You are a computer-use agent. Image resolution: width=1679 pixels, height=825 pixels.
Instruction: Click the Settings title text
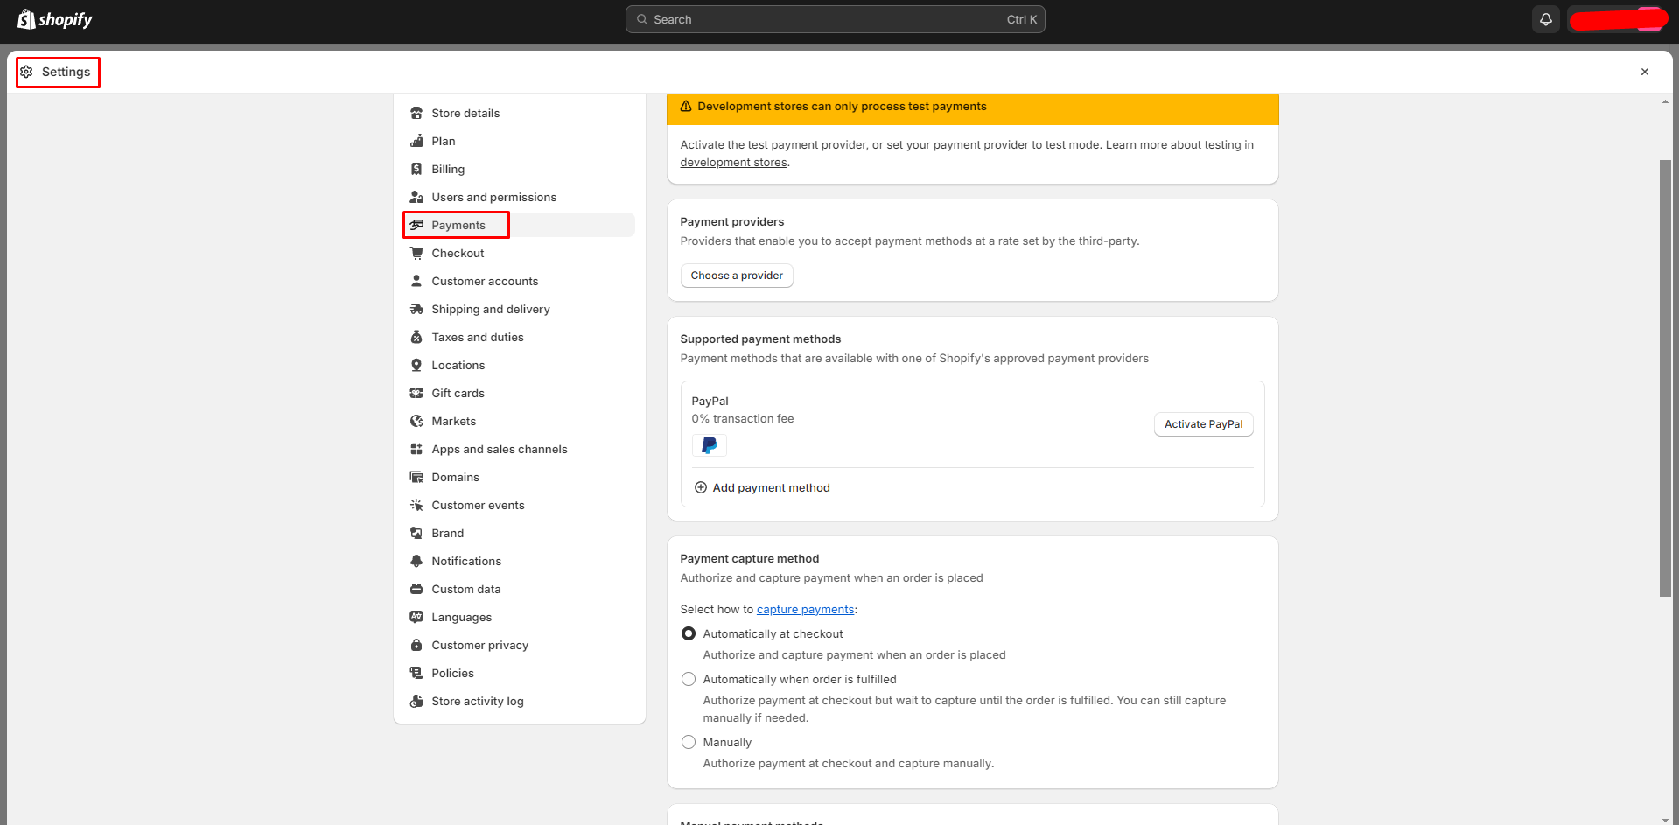(66, 72)
